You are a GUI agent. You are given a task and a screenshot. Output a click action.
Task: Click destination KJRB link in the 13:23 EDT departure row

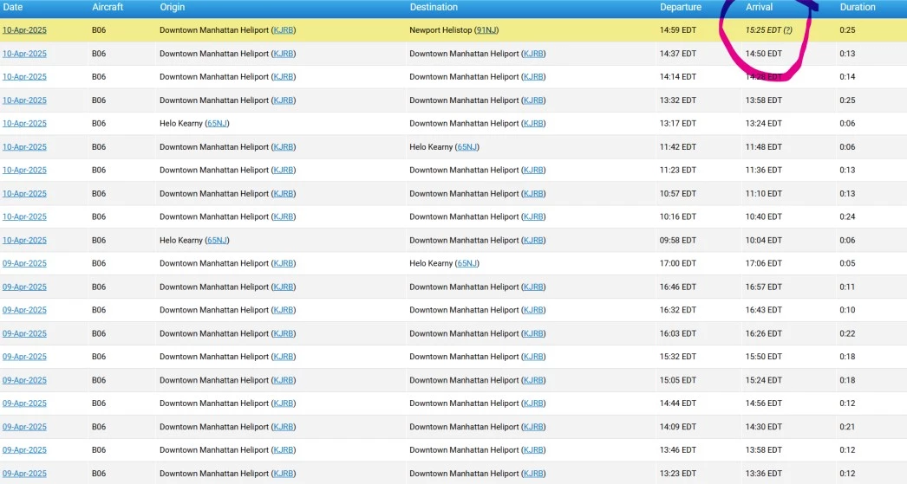click(533, 474)
